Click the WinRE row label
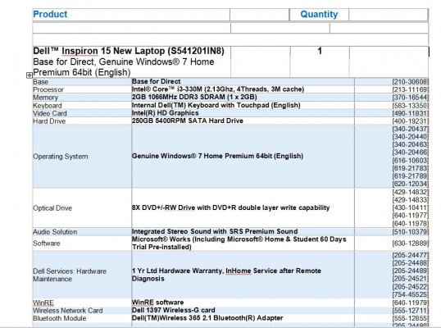 [43, 303]
